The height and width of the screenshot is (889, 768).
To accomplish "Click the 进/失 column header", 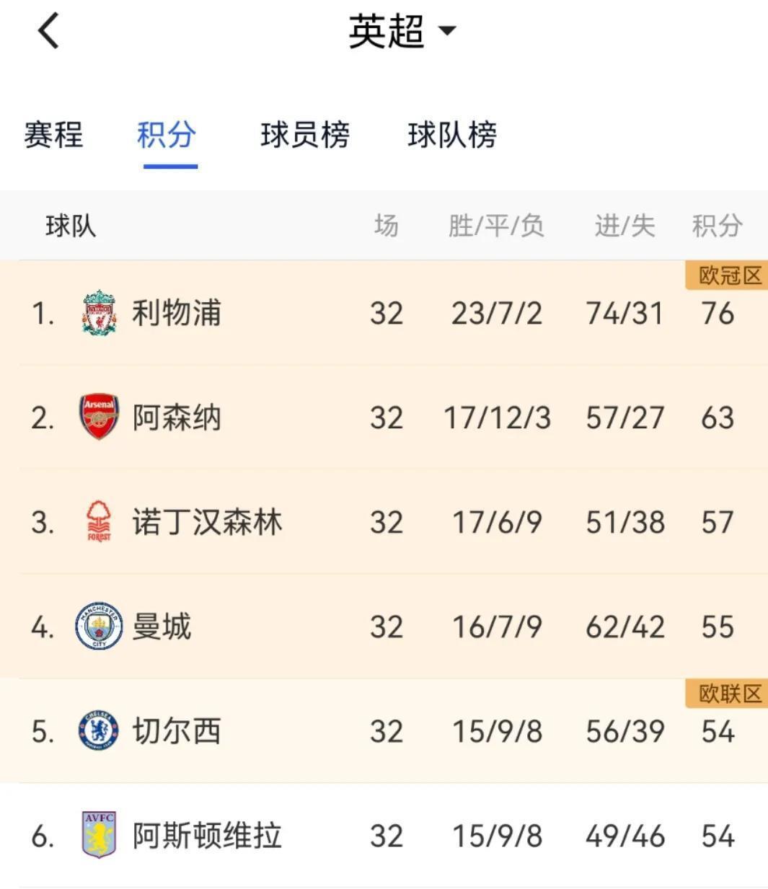I will click(624, 225).
